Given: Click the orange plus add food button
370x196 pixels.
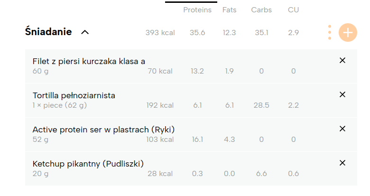Looking at the screenshot, I should 348,33.
